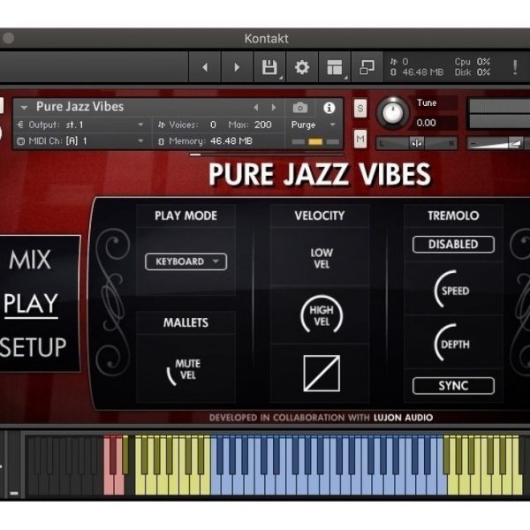Image resolution: width=530 pixels, height=530 pixels.
Task: Open Kontakt options gear icon
Action: pos(302,67)
